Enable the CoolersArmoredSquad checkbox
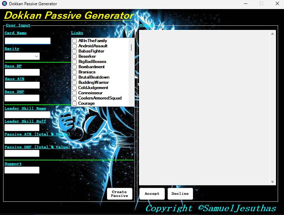This screenshot has height=215, width=284. pyautogui.click(x=74, y=98)
